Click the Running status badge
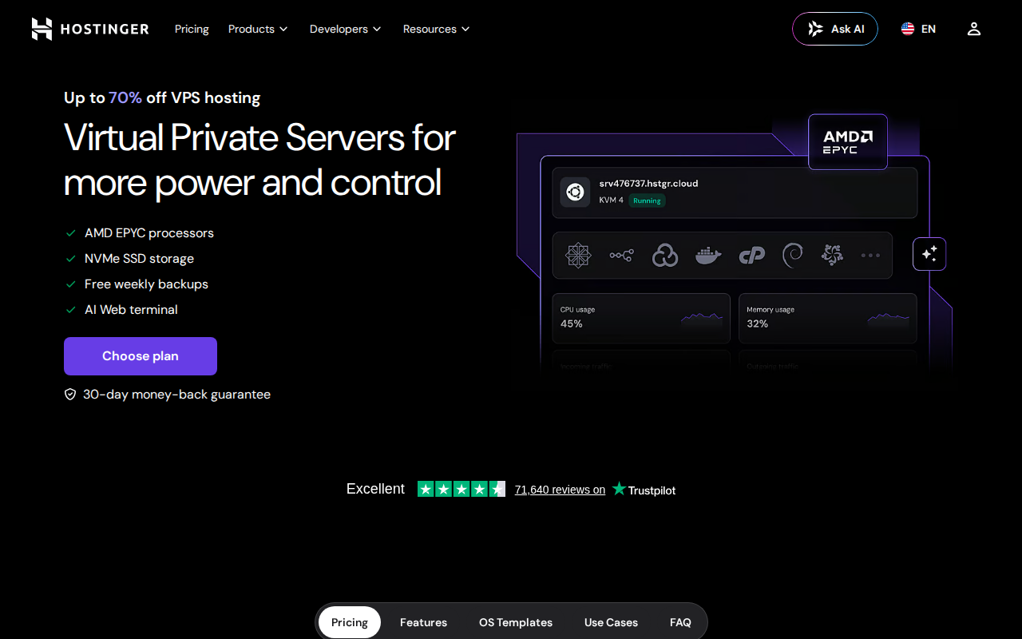 647,200
